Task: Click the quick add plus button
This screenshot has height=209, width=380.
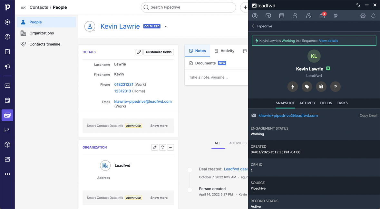Action: click(245, 7)
